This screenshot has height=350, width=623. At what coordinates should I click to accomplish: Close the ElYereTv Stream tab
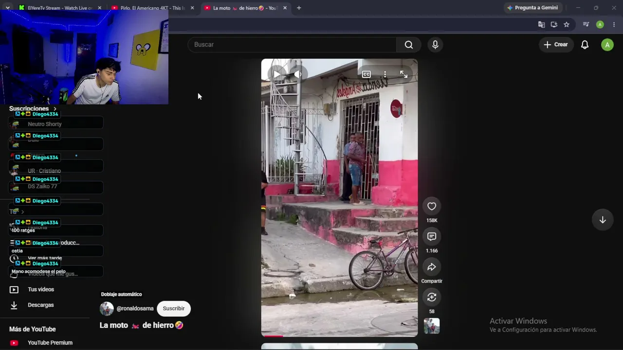click(99, 8)
